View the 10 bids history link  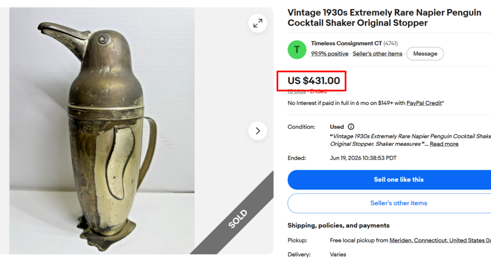tap(296, 92)
